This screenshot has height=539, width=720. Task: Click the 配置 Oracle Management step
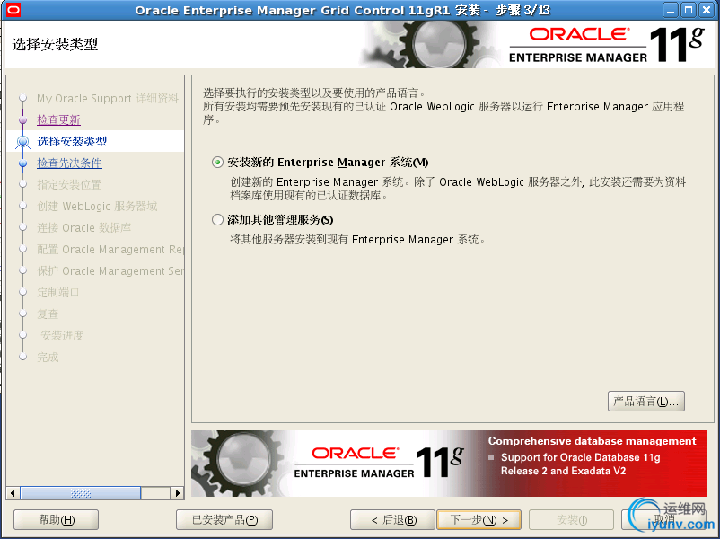pos(110,250)
